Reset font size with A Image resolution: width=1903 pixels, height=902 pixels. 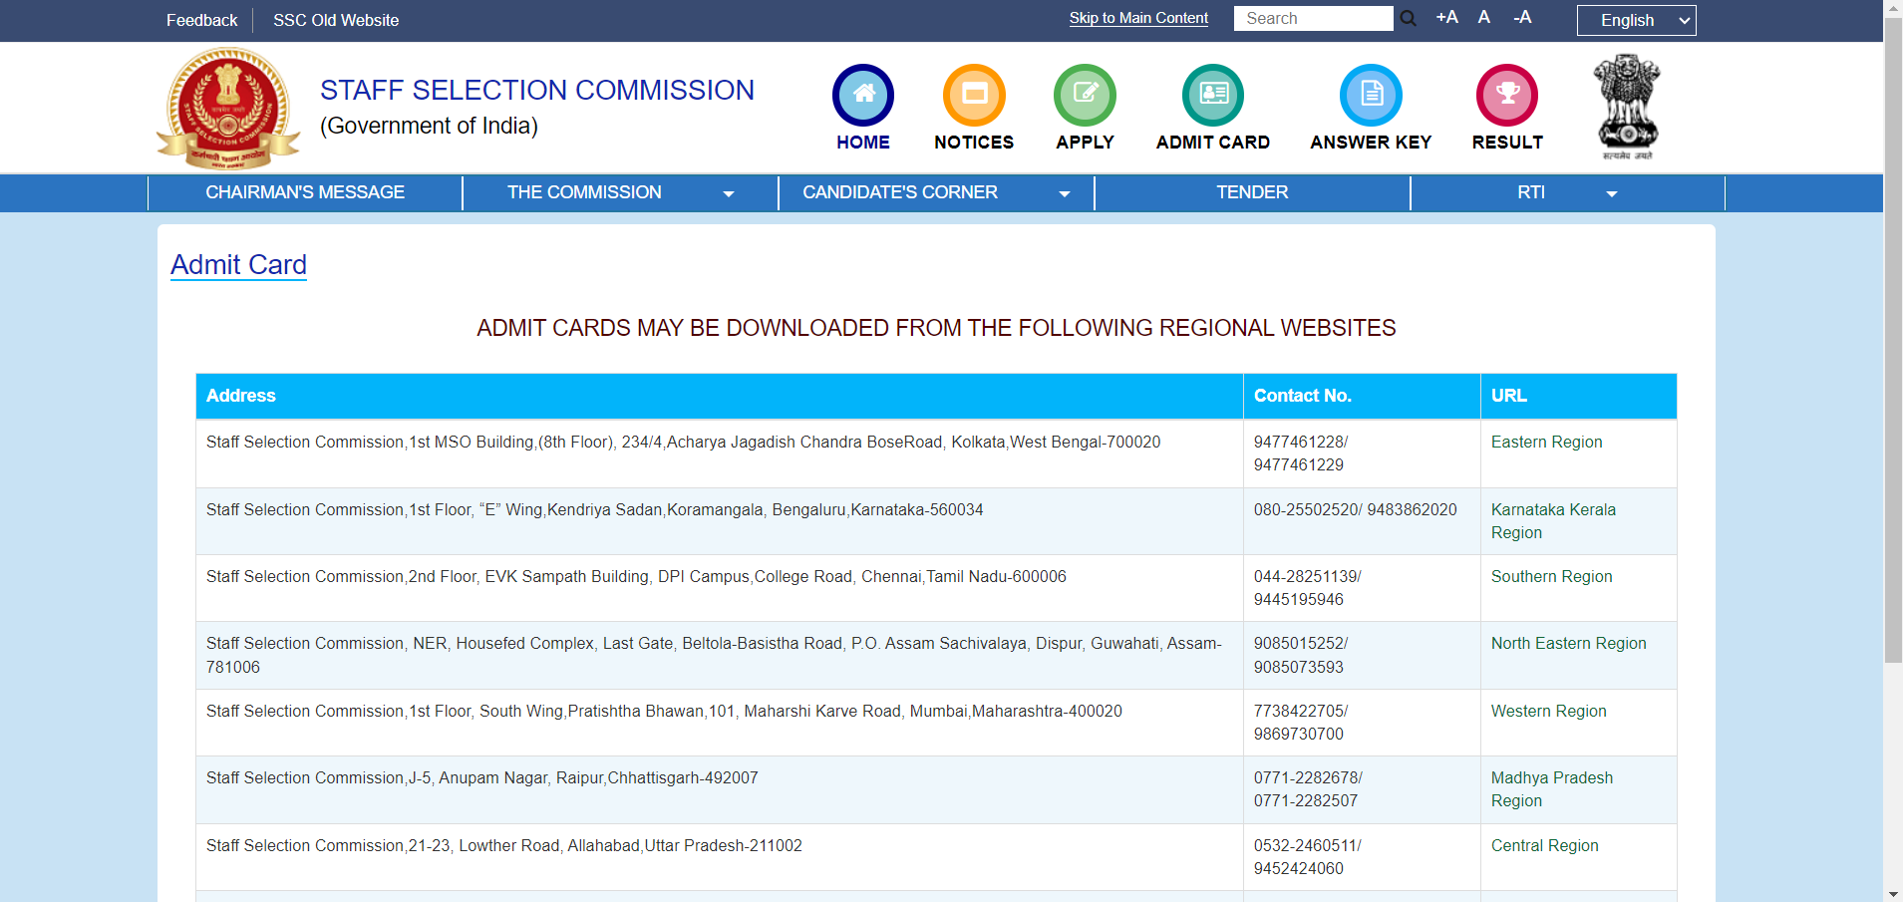point(1484,17)
